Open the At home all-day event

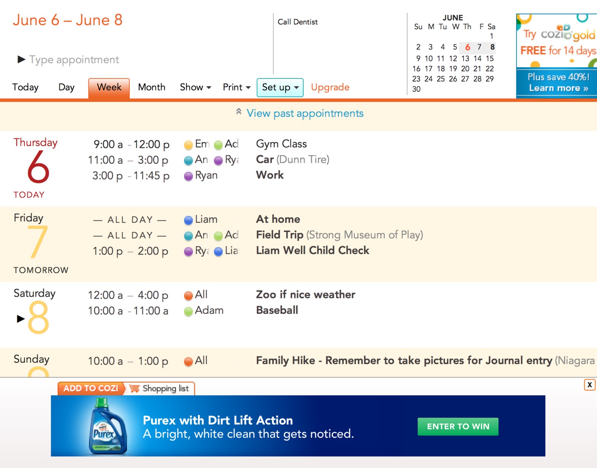(x=278, y=219)
